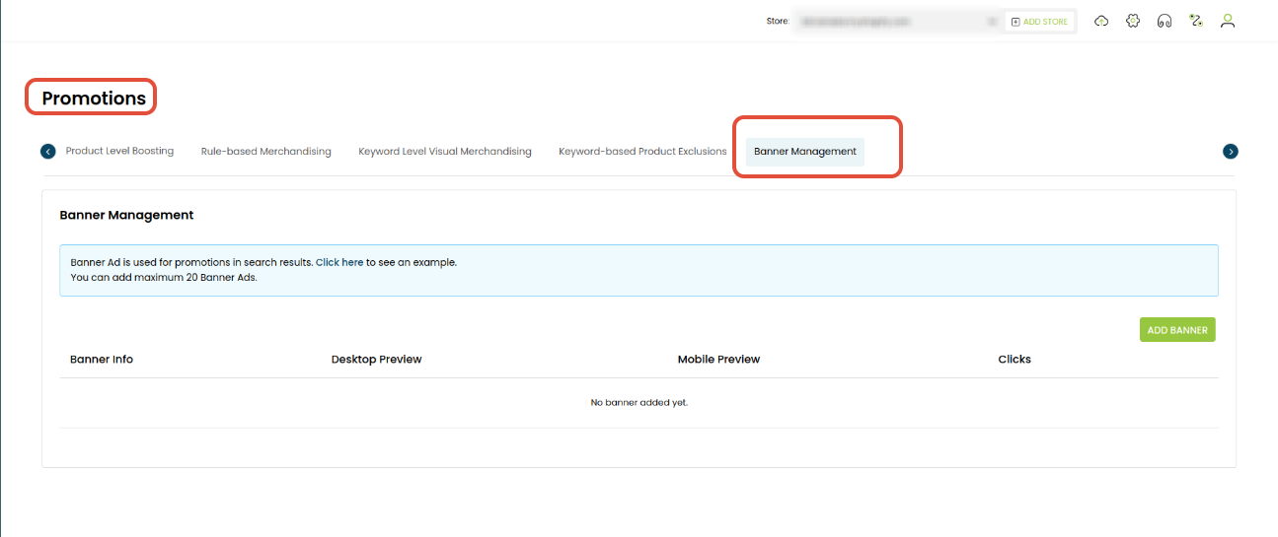Screen dimensions: 1278x537
Task: Open the Rule-based Merchandising tab
Action: (265, 152)
